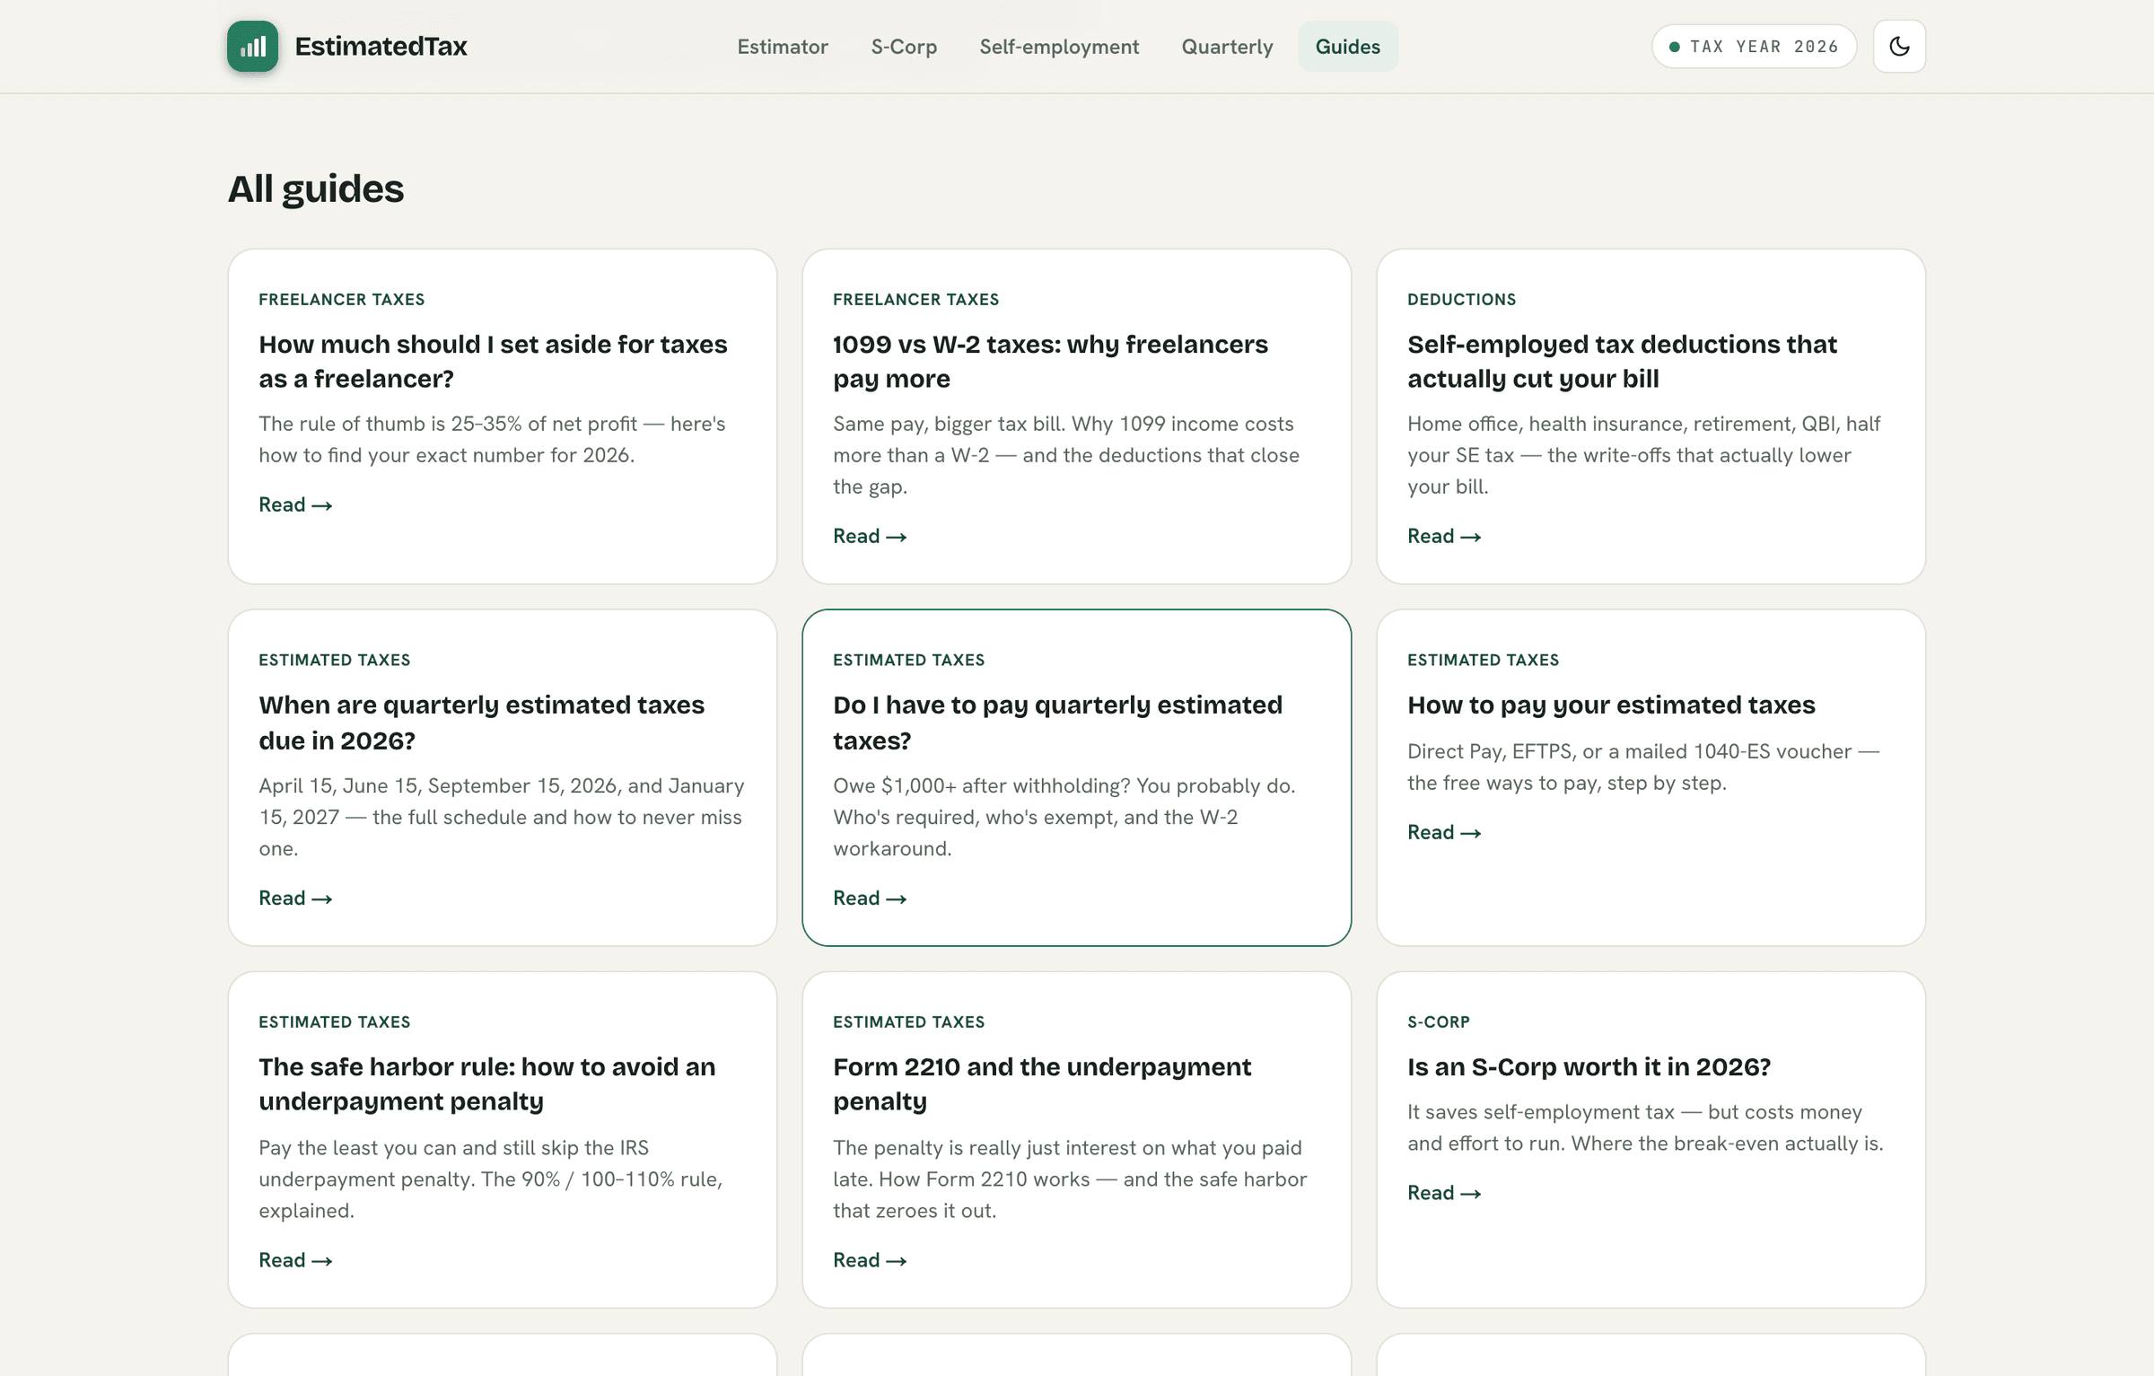Click 'It saves self-employment tax' description
This screenshot has height=1376, width=2154.
(x=1645, y=1127)
